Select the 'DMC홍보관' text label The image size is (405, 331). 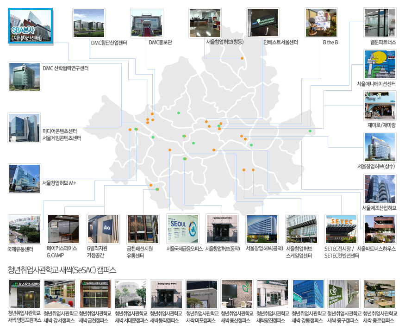(x=161, y=43)
